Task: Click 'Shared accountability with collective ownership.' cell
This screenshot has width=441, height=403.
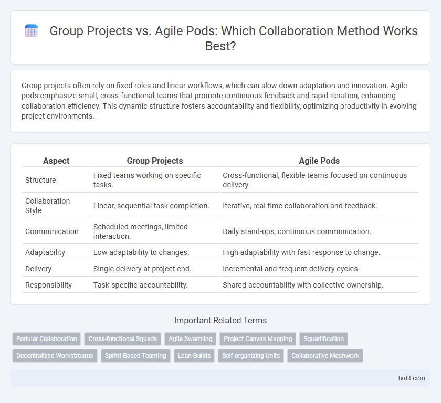Action: click(x=319, y=285)
